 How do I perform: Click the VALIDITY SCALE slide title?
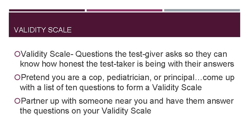point(43,30)
